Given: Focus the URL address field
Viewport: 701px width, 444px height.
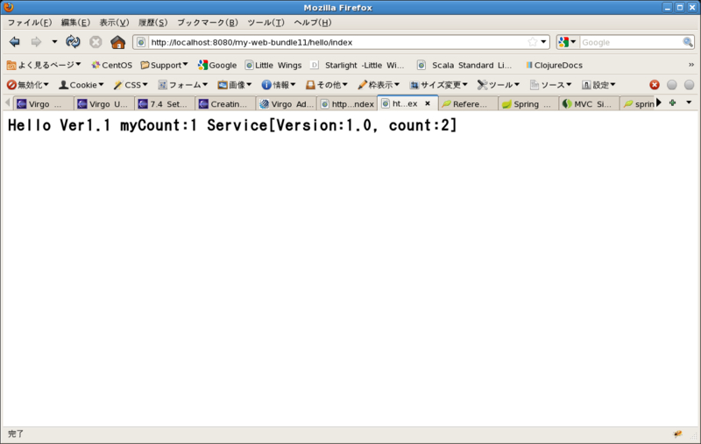Looking at the screenshot, I should click(x=337, y=42).
